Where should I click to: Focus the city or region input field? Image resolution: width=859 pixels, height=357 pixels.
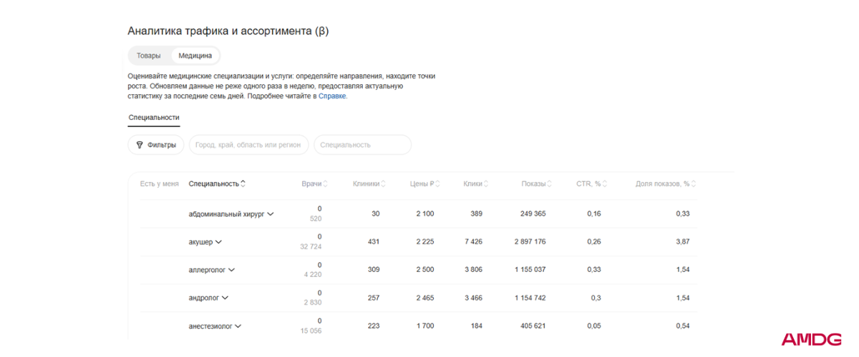(x=249, y=145)
